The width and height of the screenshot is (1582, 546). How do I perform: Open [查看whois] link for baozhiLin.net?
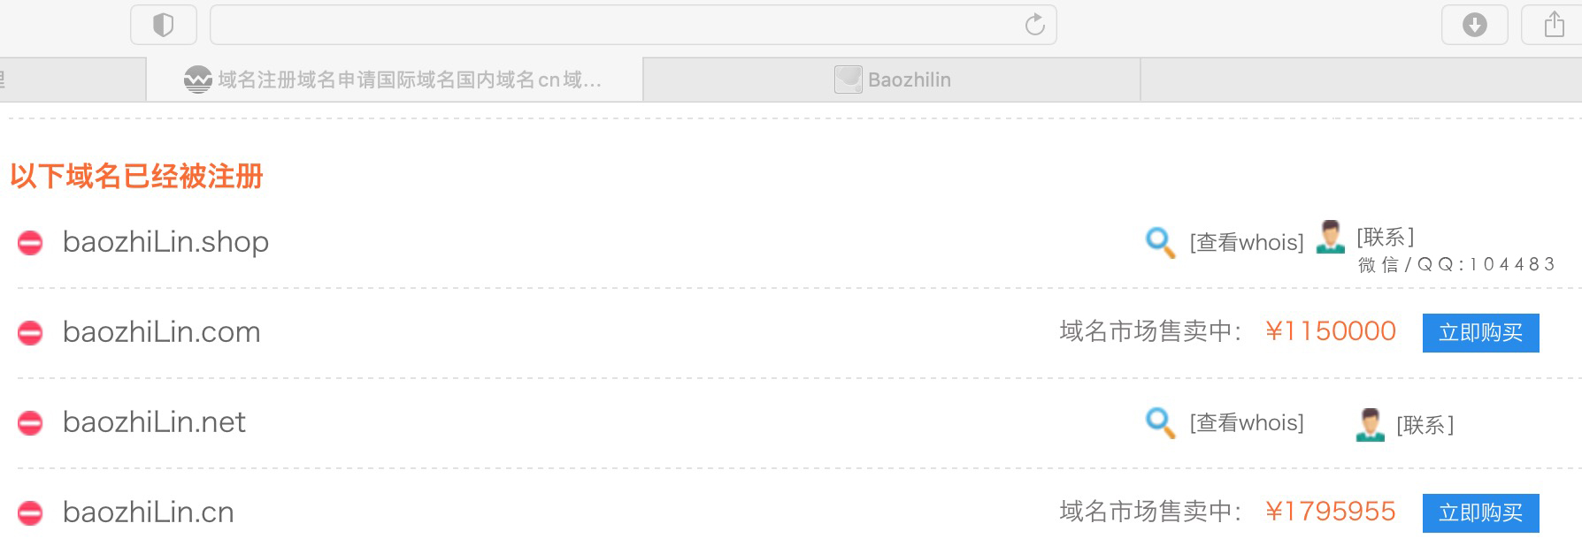pos(1246,422)
